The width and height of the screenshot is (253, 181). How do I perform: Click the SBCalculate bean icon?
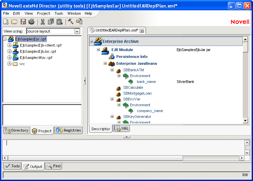(119, 88)
